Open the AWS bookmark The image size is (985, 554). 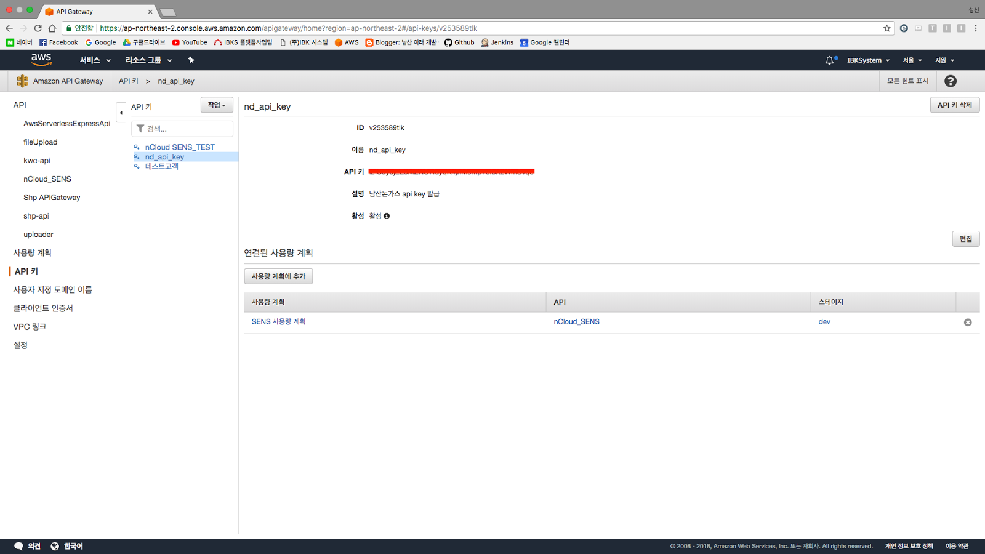[347, 42]
